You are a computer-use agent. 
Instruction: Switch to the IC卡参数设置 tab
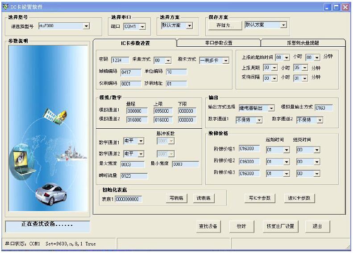pyautogui.click(x=135, y=43)
